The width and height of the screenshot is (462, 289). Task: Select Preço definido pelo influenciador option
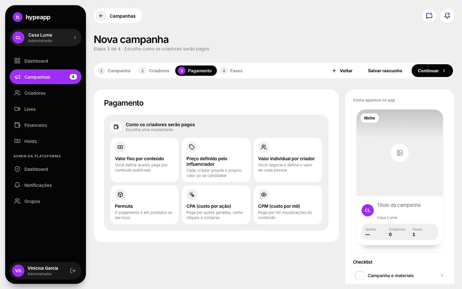216,160
